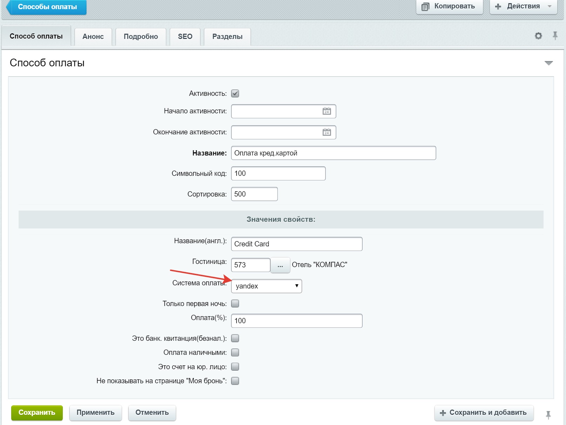Check Оплата наличными box
The width and height of the screenshot is (566, 425).
(x=235, y=352)
